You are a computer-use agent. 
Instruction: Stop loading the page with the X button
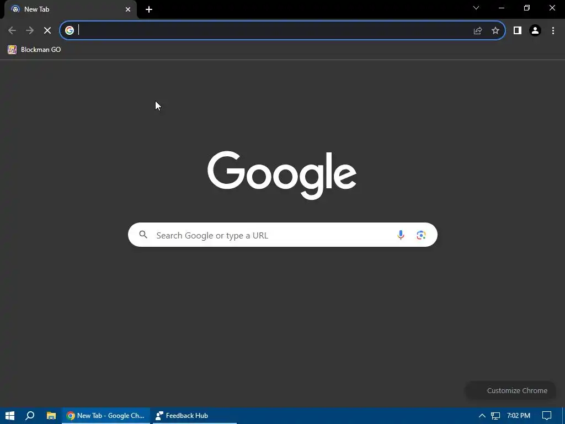pyautogui.click(x=47, y=31)
